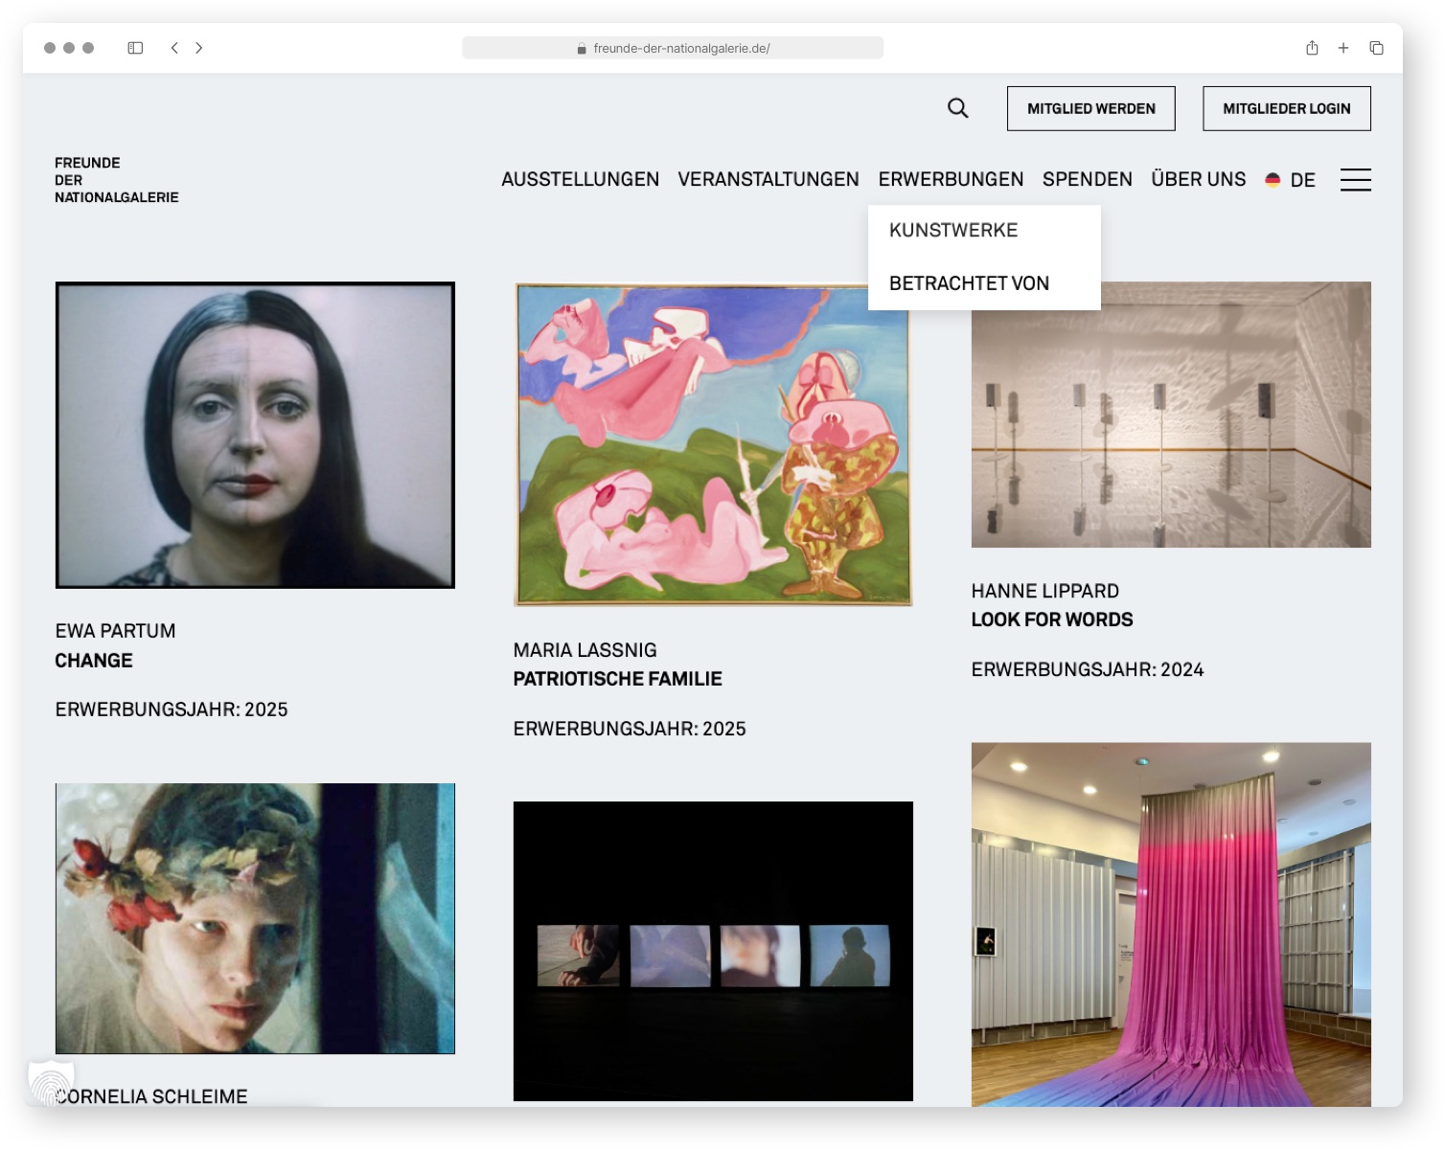This screenshot has width=1445, height=1149.
Task: Click the artist name Maria Lassnig
Action: (x=585, y=650)
